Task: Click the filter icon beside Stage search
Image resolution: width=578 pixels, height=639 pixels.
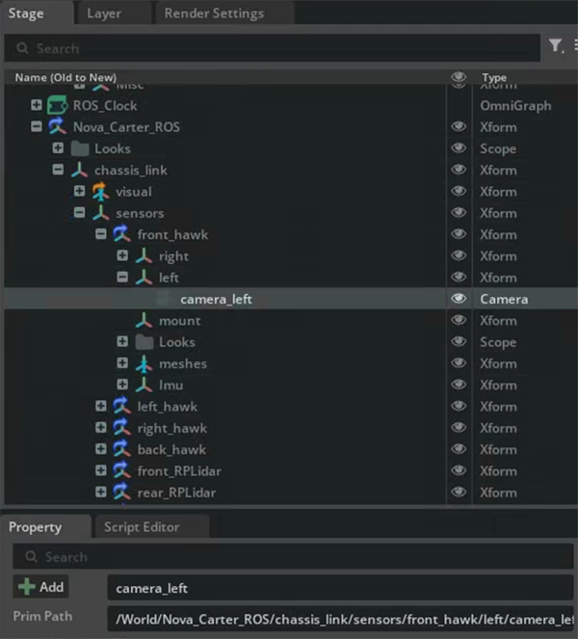Action: click(556, 45)
